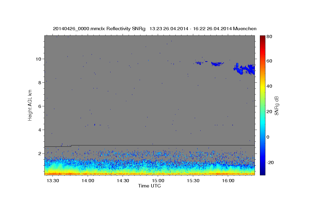This screenshot has height=210, width=315.
Task: Click the plot title text starting 20140426_0000.mmclx
Action: (x=155, y=29)
